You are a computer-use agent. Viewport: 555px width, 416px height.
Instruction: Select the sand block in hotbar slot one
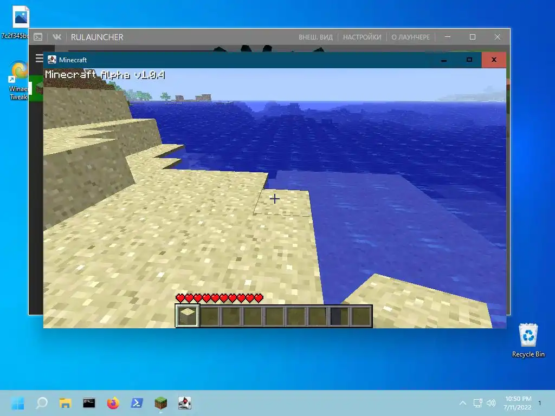click(x=188, y=316)
